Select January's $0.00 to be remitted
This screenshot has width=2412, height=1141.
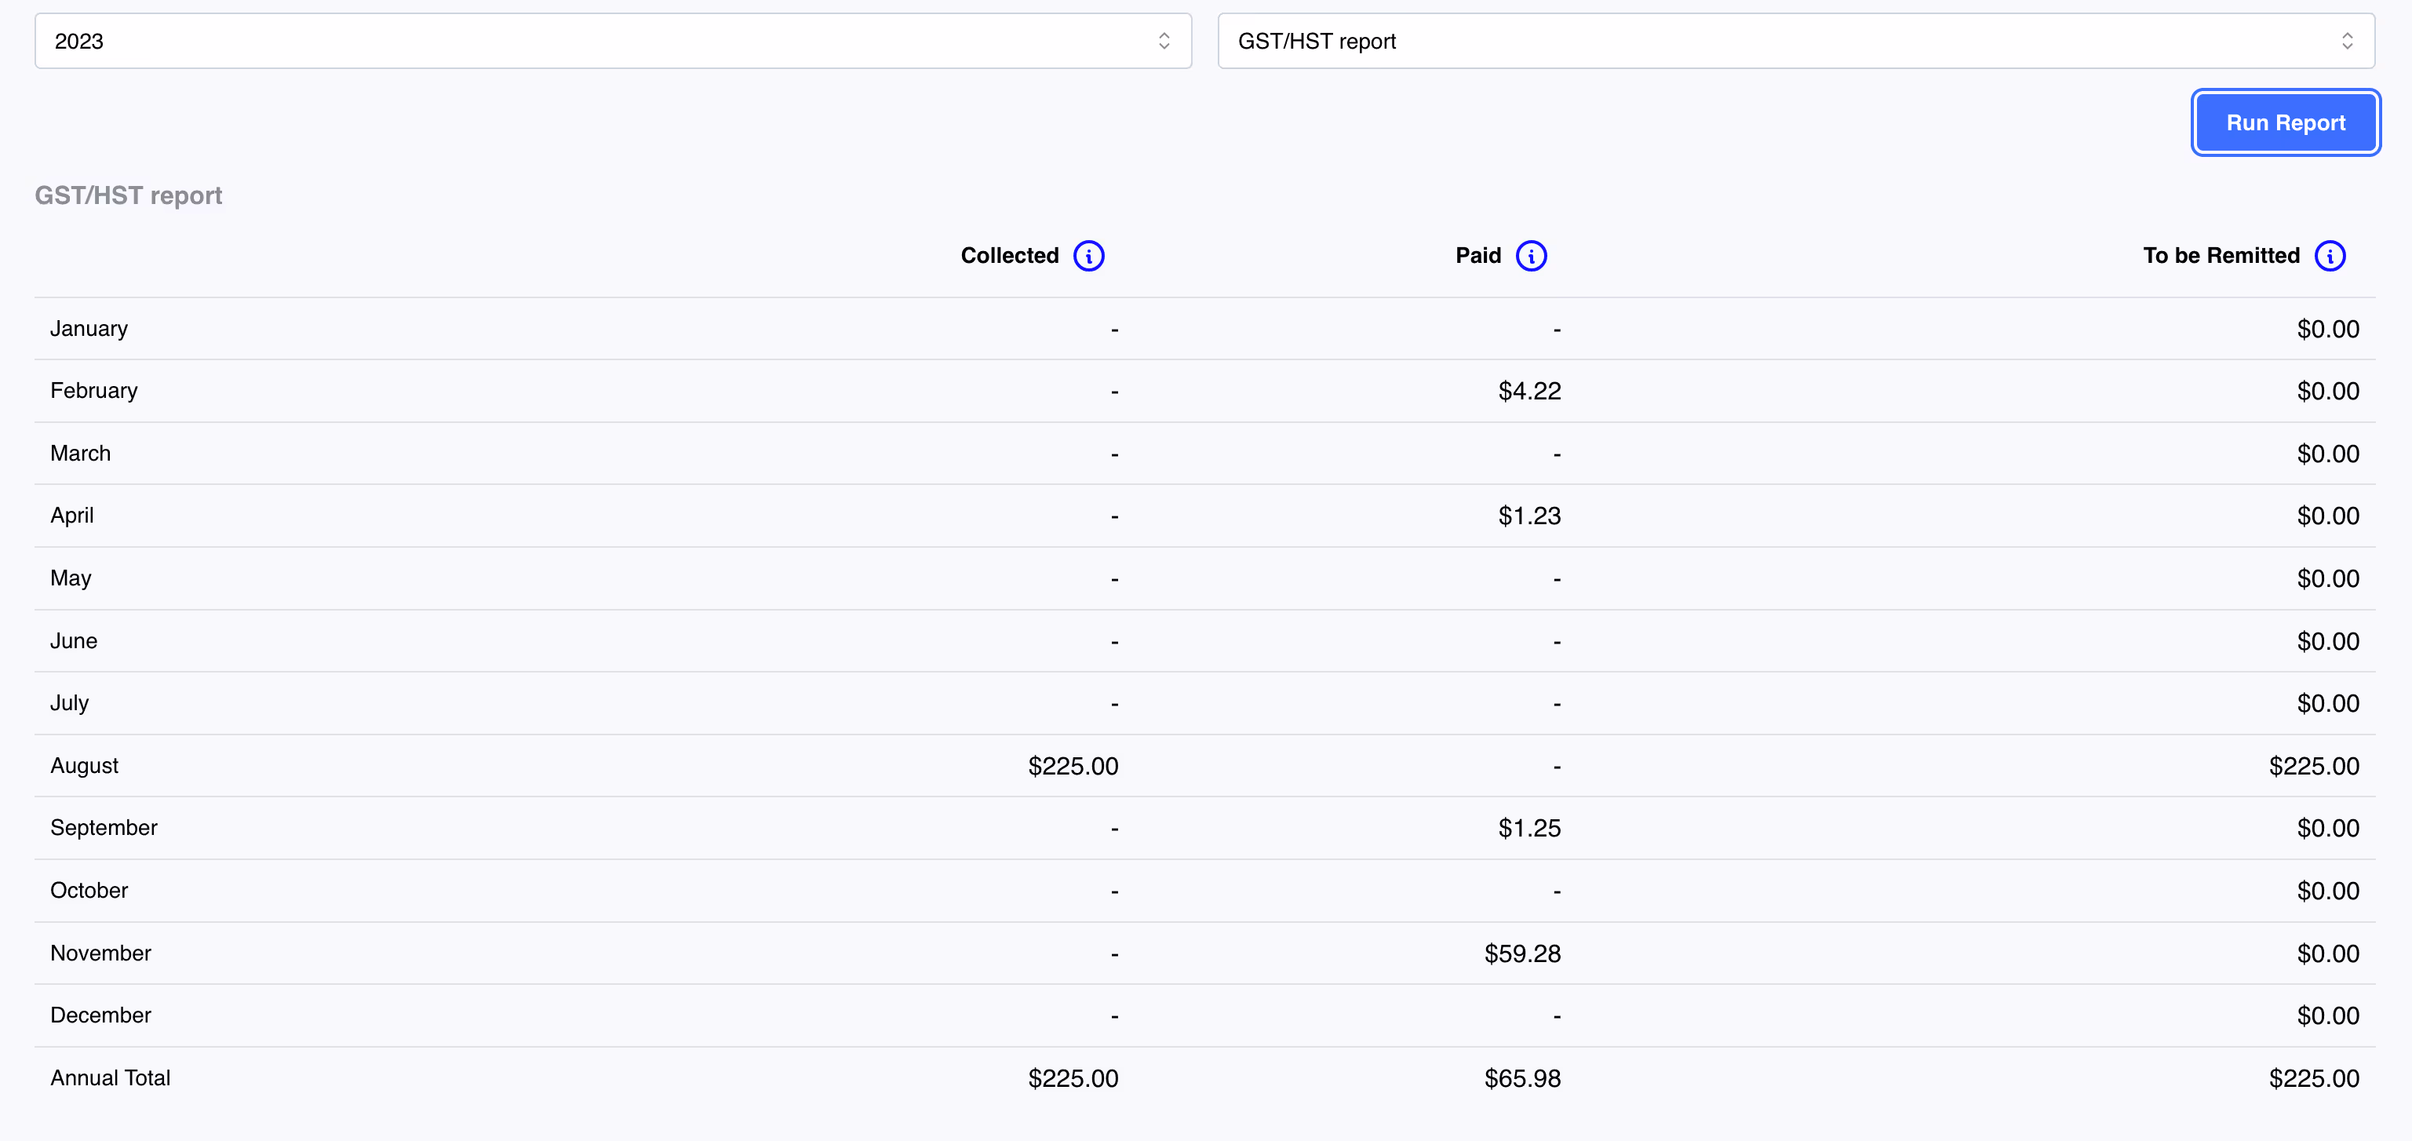2328,329
